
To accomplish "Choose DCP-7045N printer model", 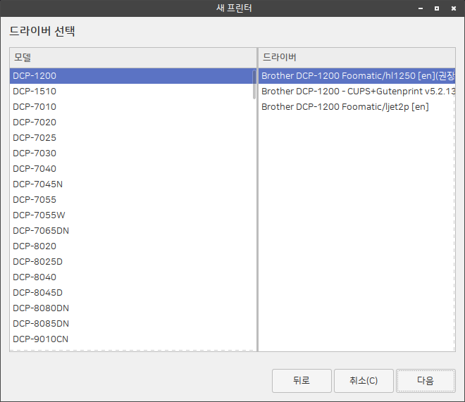I will pyautogui.click(x=38, y=184).
